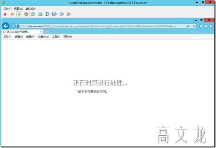
Task: Select the 正在对其进行处理... browser tab
Action: point(22,32)
